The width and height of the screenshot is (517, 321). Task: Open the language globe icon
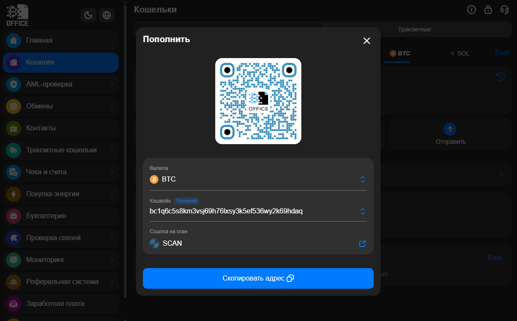point(107,15)
